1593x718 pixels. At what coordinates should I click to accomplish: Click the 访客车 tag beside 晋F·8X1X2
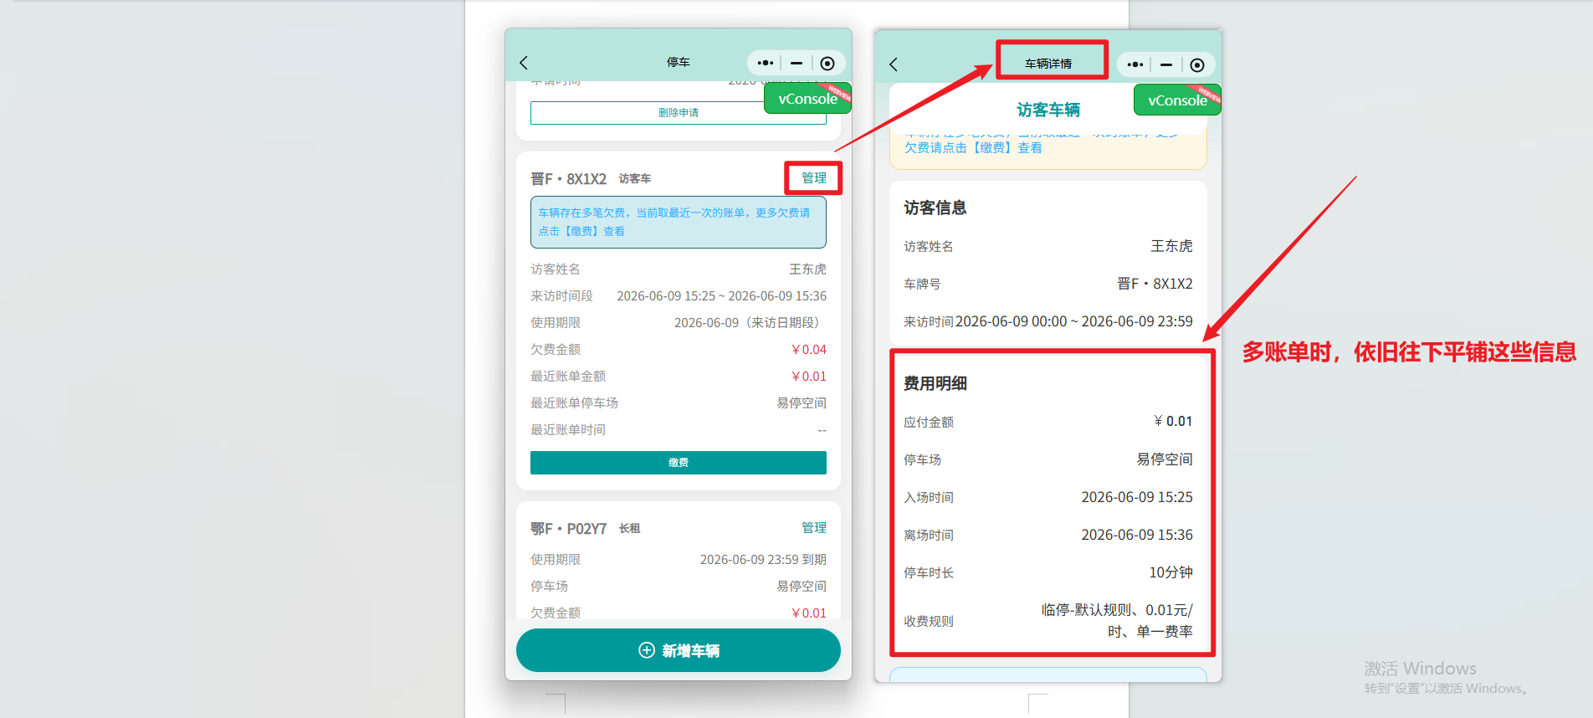tap(635, 179)
